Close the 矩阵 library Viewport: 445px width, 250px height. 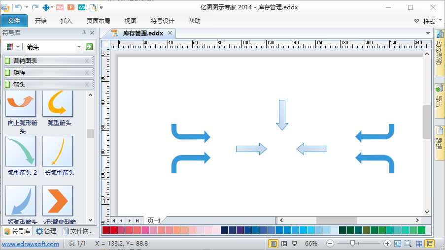(87, 72)
